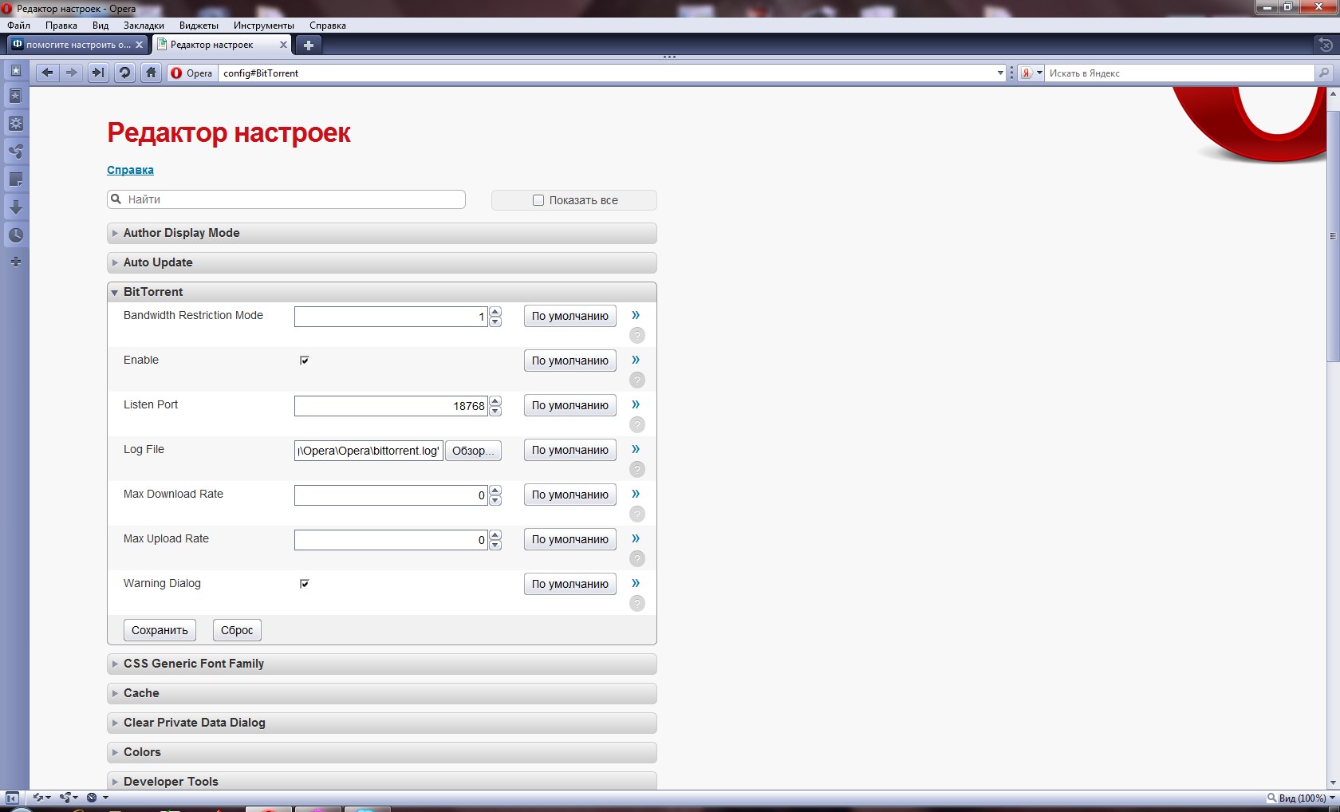Expand the CSS Generic Font Family section
Image resolution: width=1340 pixels, height=812 pixels.
(x=382, y=664)
